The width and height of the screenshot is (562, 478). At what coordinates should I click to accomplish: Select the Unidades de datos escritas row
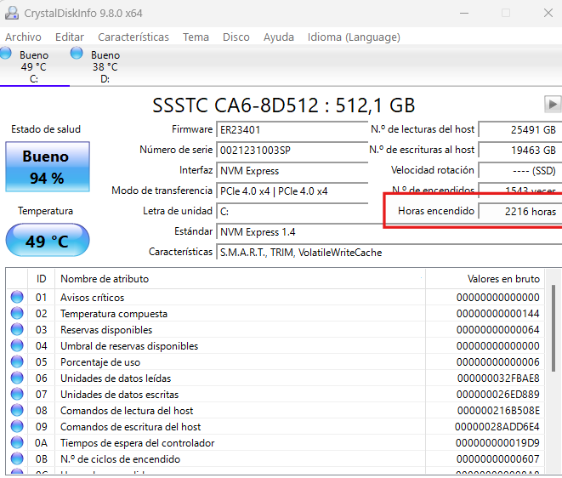(x=275, y=394)
